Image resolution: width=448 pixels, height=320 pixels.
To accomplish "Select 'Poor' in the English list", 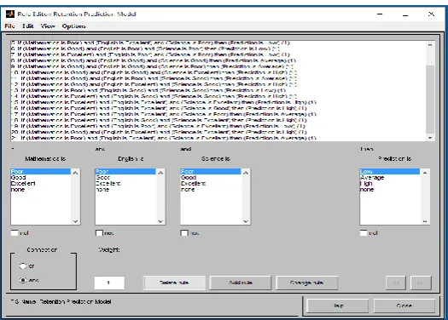I will pos(125,172).
